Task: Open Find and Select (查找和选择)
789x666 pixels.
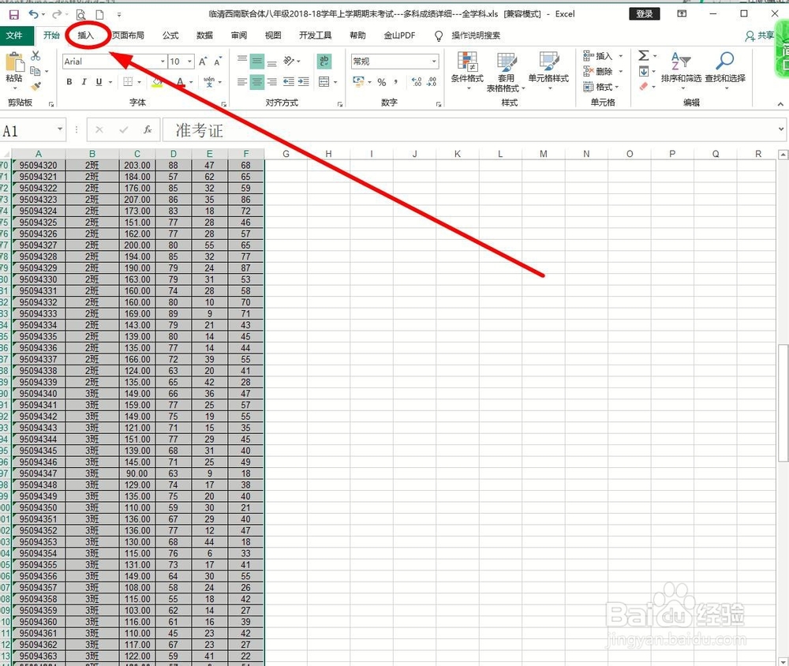Action: coord(725,70)
